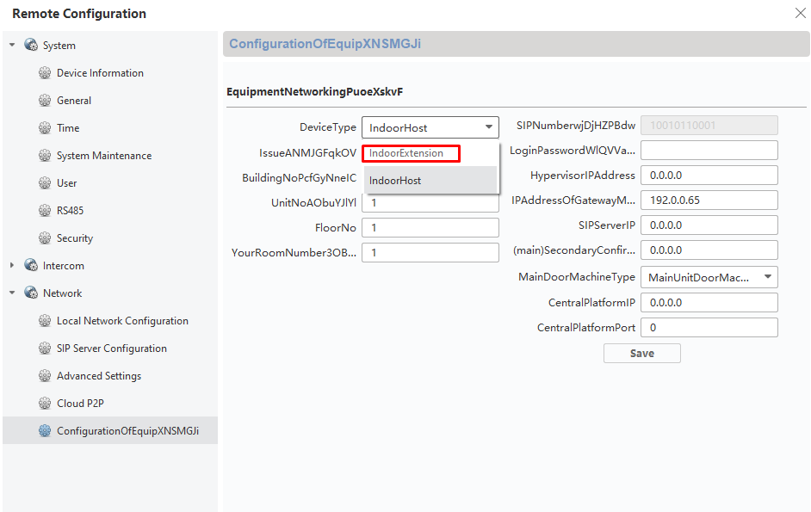Click the gear icon beside Time

(45, 127)
